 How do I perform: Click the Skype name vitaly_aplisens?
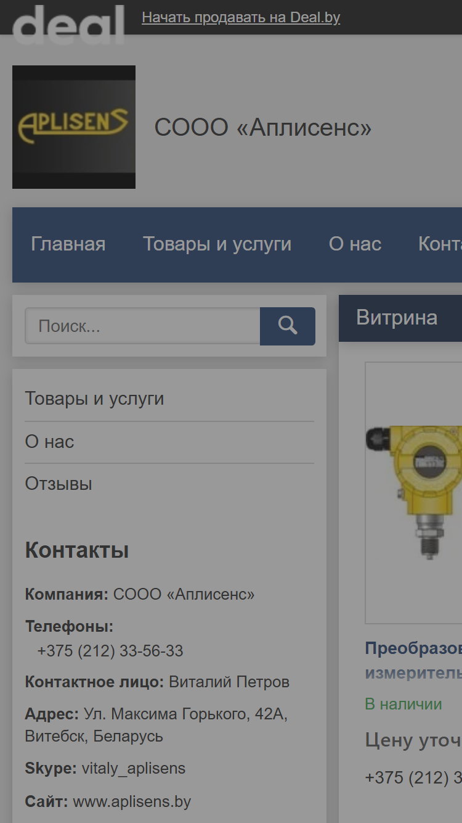[133, 768]
